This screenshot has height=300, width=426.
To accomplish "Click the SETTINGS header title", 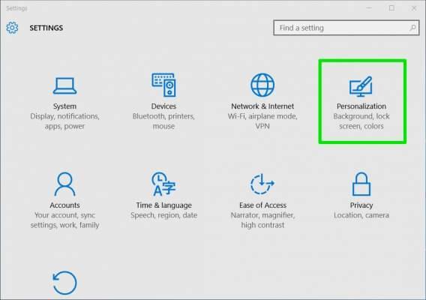I will tap(46, 28).
